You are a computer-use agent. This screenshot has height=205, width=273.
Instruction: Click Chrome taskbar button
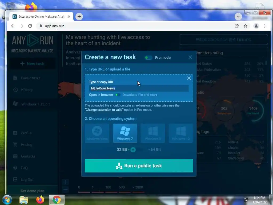[57, 200]
